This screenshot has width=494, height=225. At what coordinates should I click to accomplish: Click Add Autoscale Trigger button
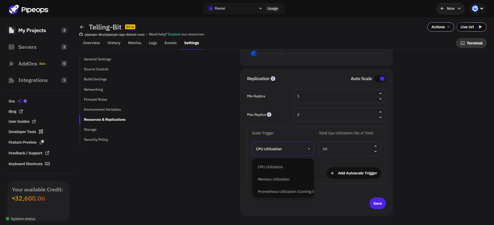(354, 173)
